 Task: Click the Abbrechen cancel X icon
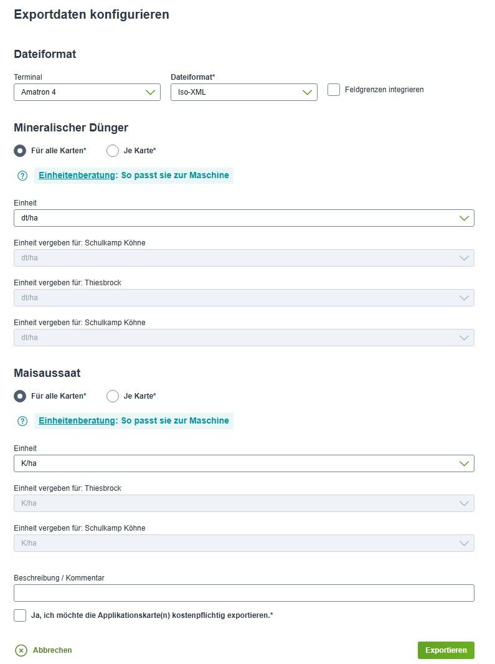coord(21,650)
